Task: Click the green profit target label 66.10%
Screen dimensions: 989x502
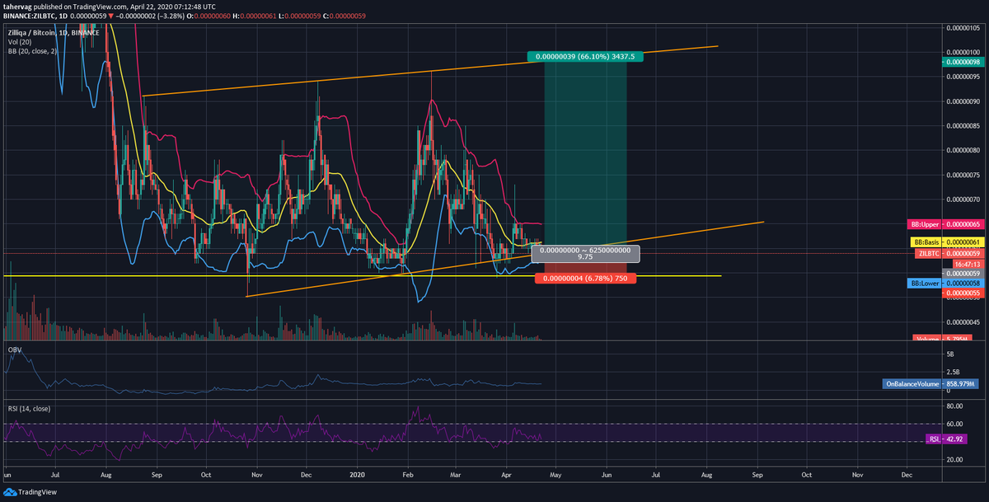Action: point(586,58)
